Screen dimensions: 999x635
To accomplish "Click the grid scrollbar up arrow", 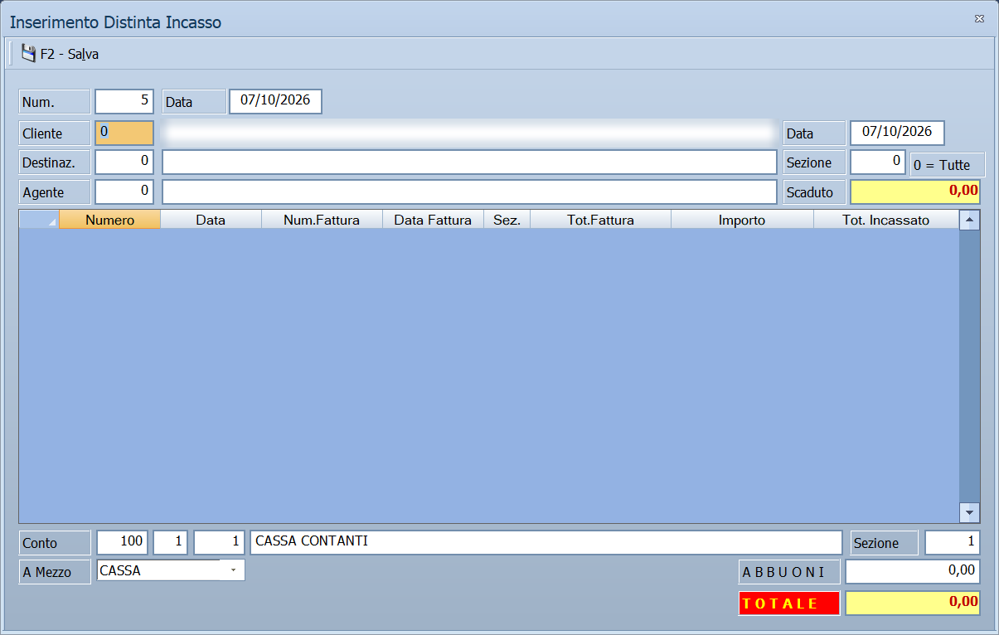I will point(969,220).
